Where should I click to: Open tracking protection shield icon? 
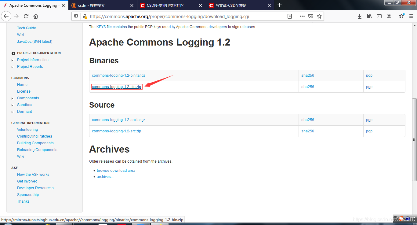coord(76,16)
